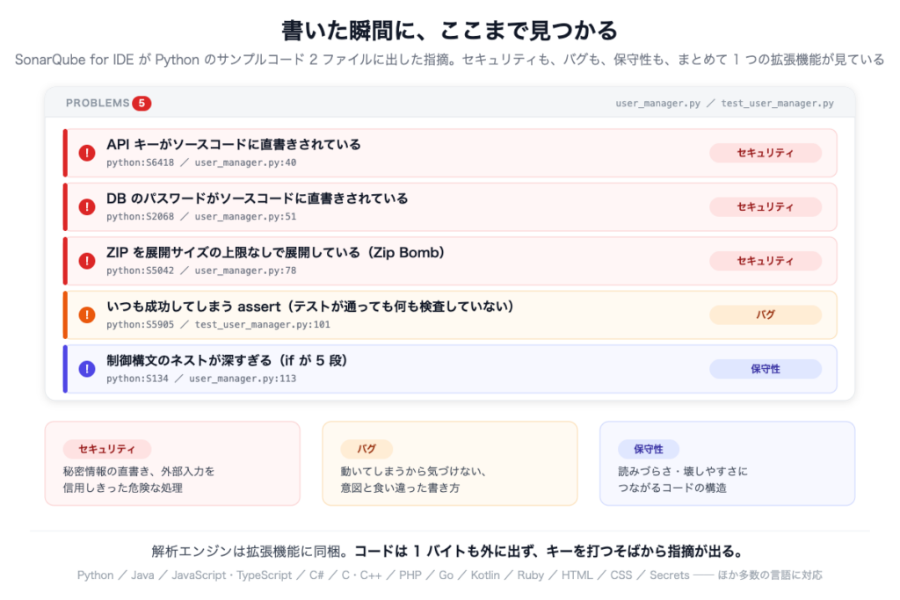
Task: Click the セキュリティ tag on Zip Bomb row
Action: pos(766,260)
